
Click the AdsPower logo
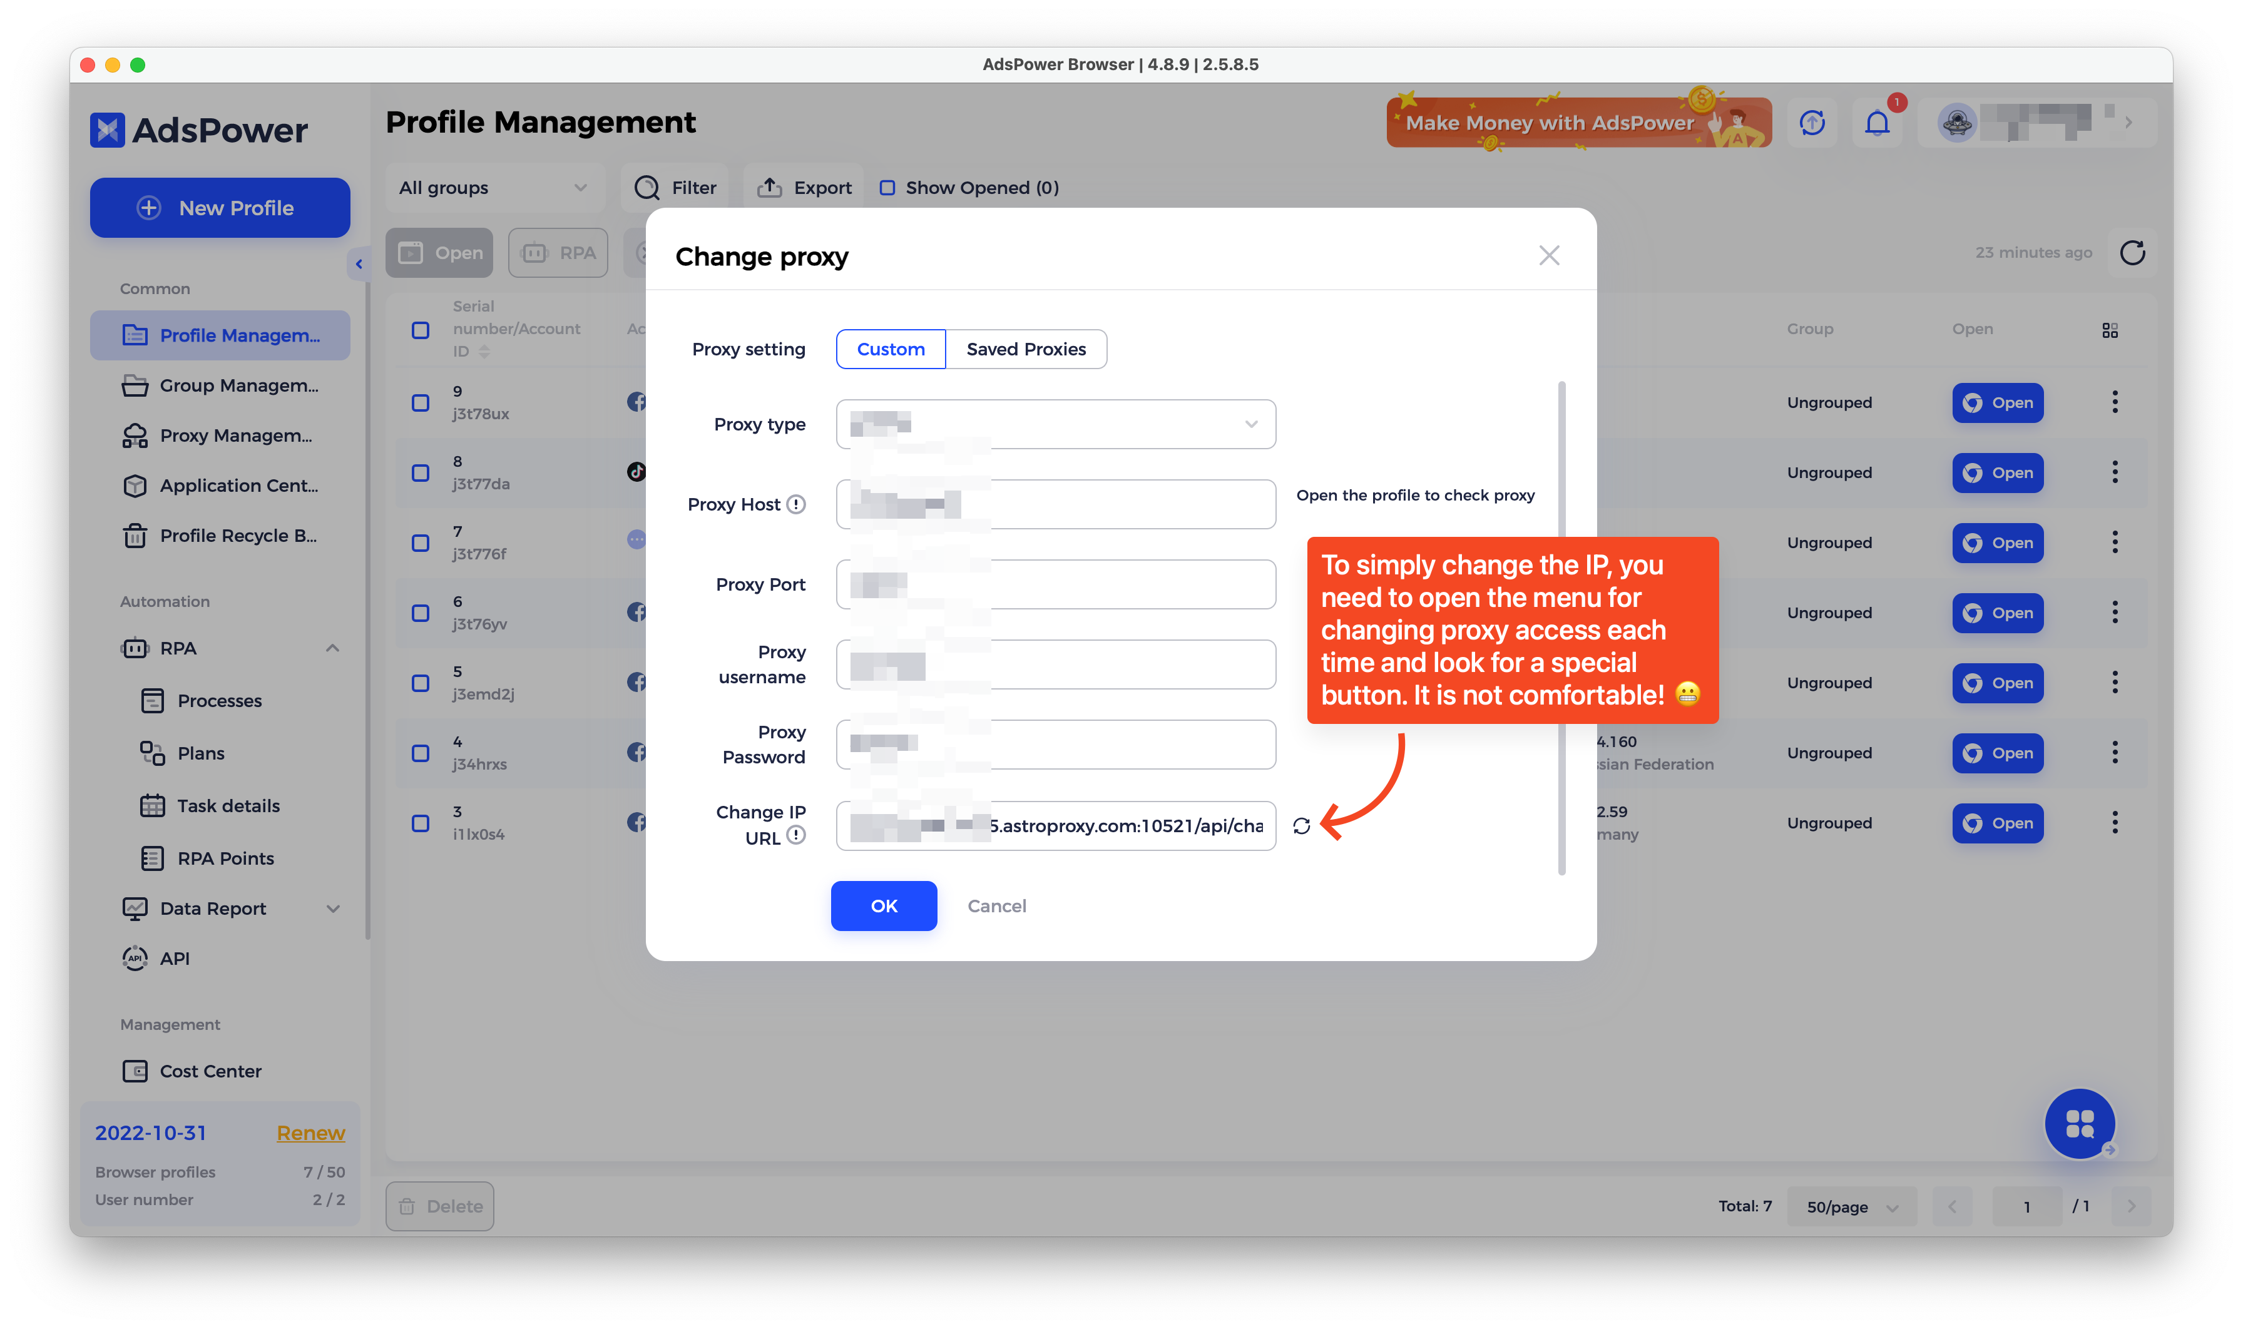199,130
